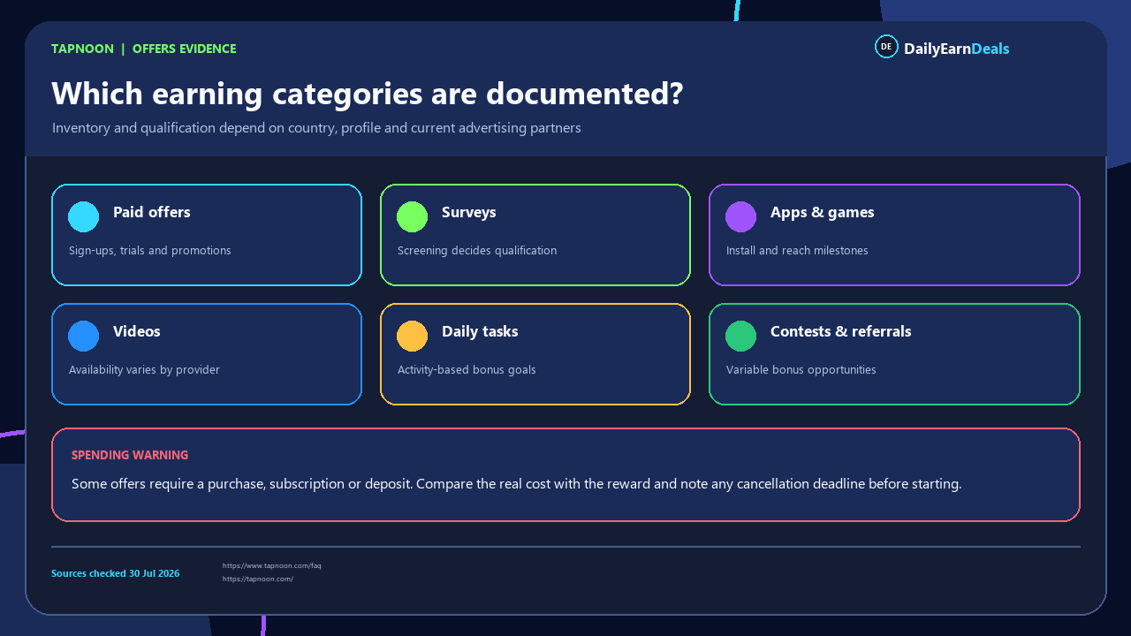
Task: Click 'Screening decides qualification' text
Action: tap(477, 251)
